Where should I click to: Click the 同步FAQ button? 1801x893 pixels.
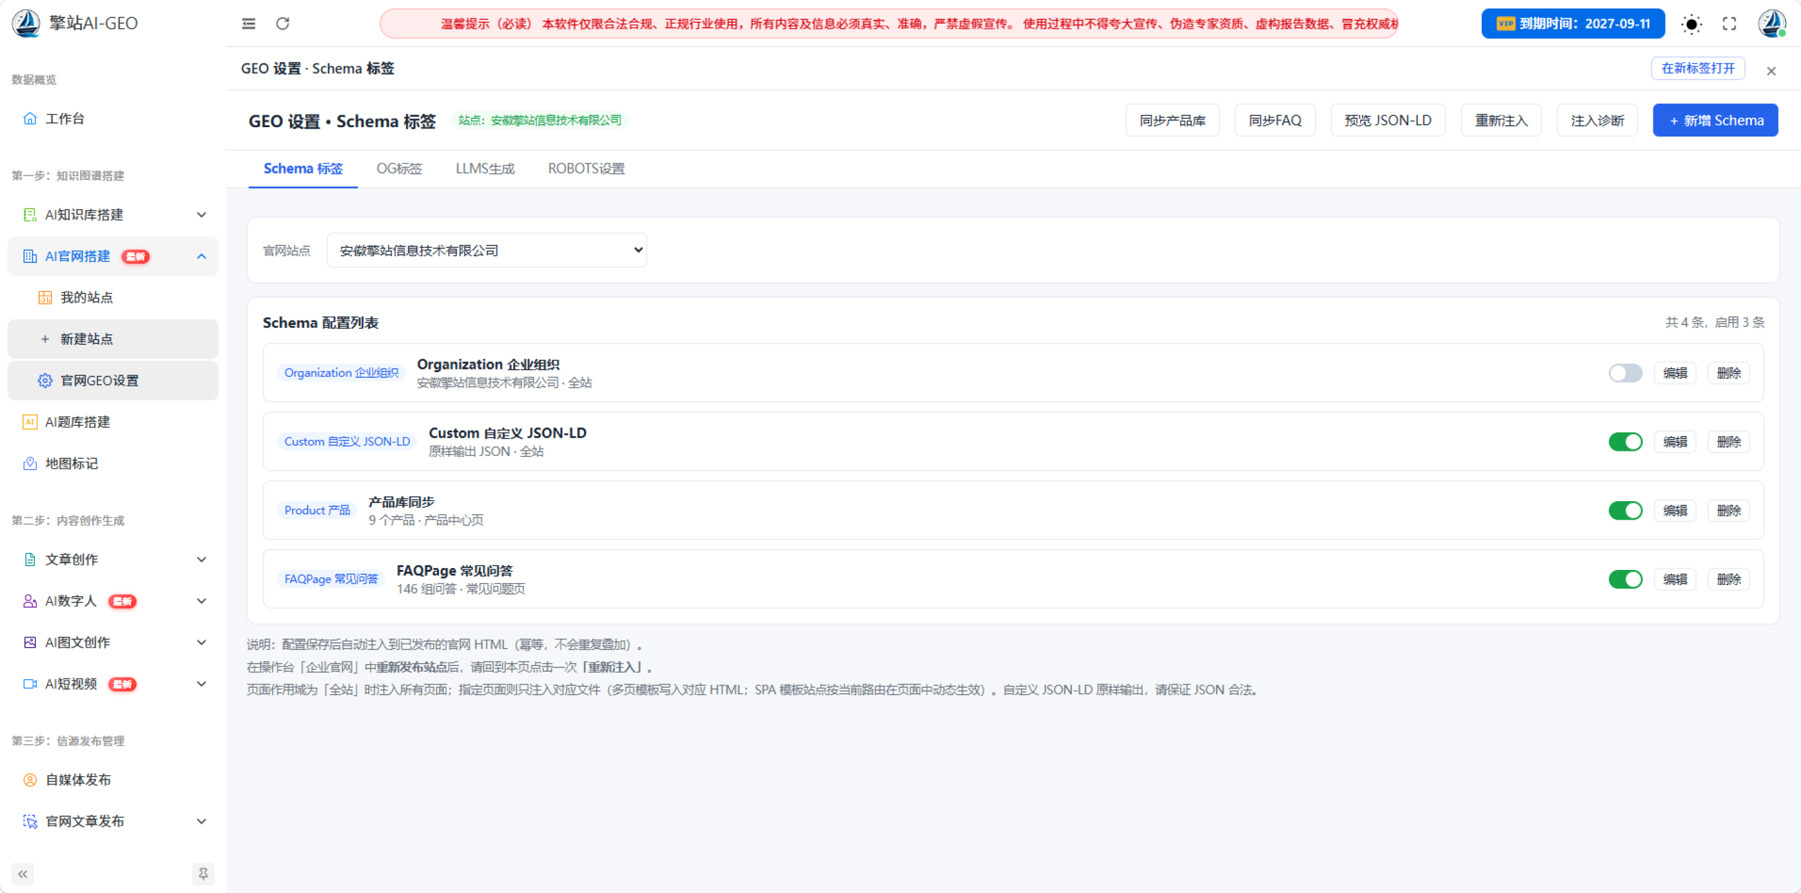pos(1275,120)
